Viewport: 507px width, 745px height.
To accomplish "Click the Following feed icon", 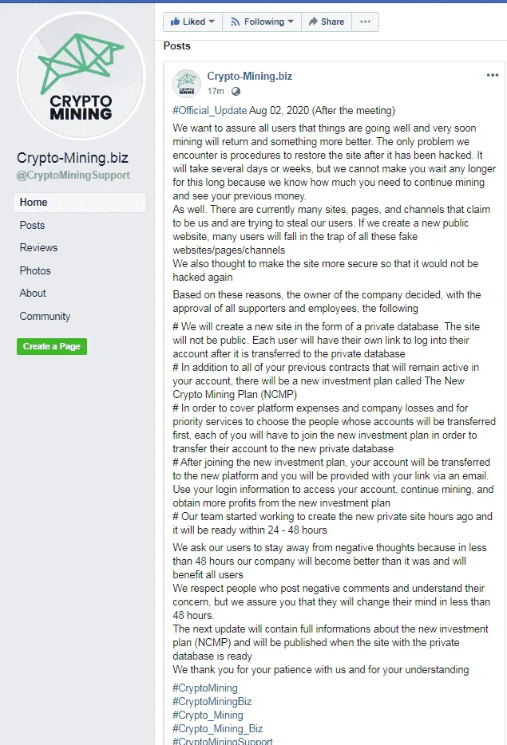I will (235, 22).
